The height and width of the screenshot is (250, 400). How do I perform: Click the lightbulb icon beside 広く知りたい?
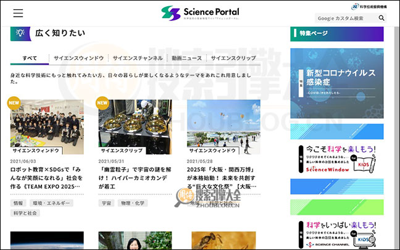[20, 33]
